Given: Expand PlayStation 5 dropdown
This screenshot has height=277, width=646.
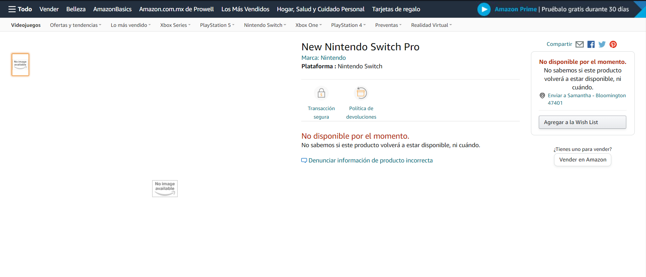Looking at the screenshot, I should click(x=217, y=25).
